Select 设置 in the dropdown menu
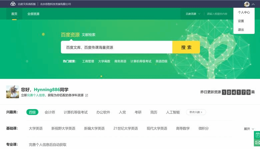The height and width of the screenshot is (149, 260). (241, 21)
